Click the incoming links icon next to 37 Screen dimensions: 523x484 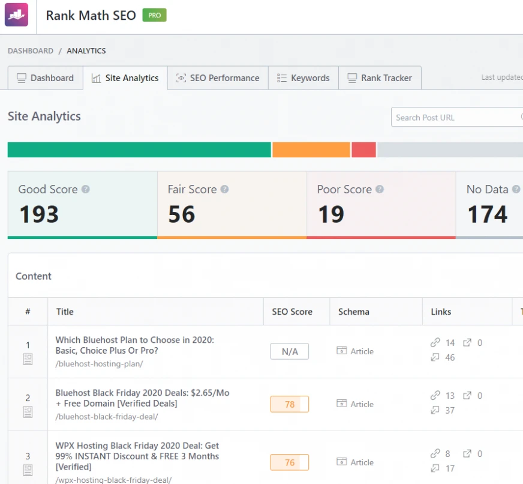435,410
